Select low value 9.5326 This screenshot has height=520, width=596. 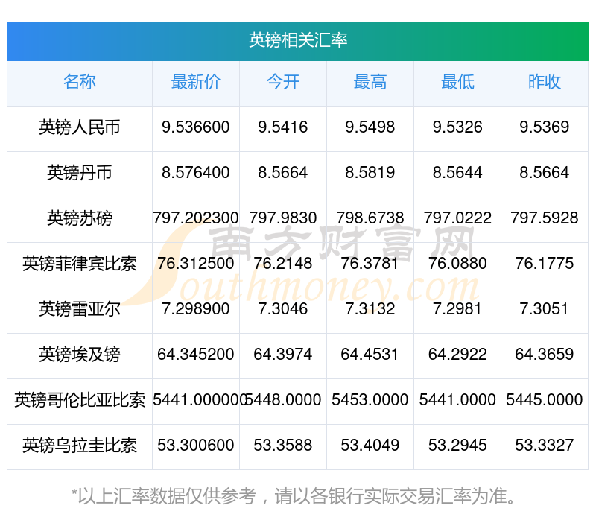pyautogui.click(x=457, y=127)
